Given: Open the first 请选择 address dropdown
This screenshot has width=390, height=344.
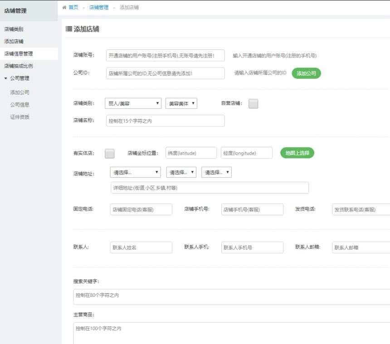Looking at the screenshot, I should click(135, 172).
